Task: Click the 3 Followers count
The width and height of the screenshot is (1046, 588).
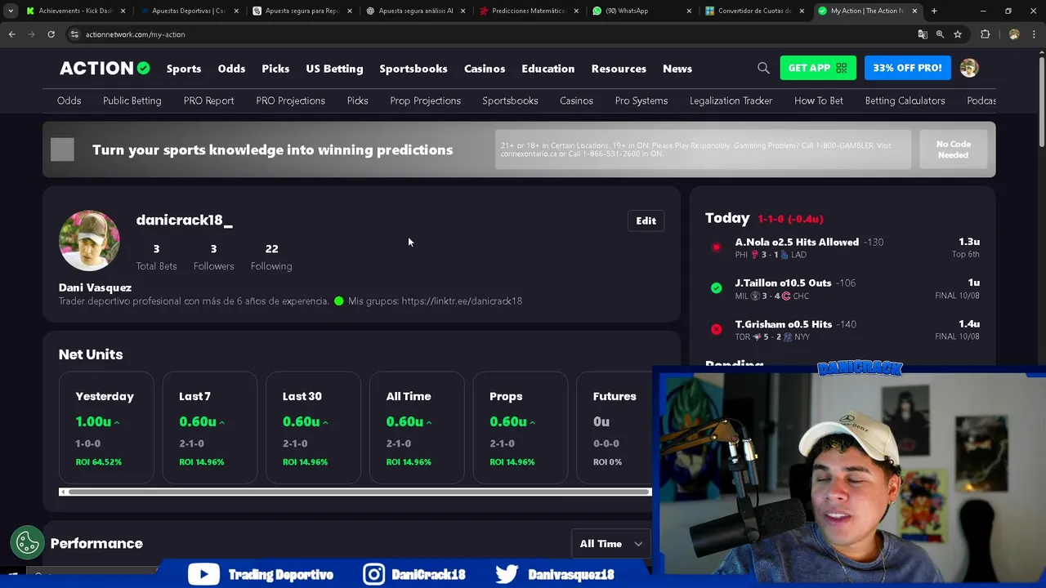Action: pos(213,256)
